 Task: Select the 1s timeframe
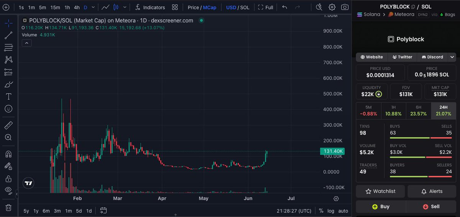[x=21, y=7]
